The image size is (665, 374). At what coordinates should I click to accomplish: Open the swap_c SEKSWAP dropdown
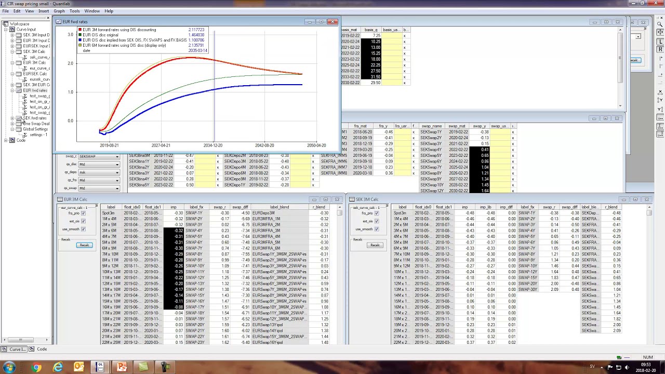(99, 156)
